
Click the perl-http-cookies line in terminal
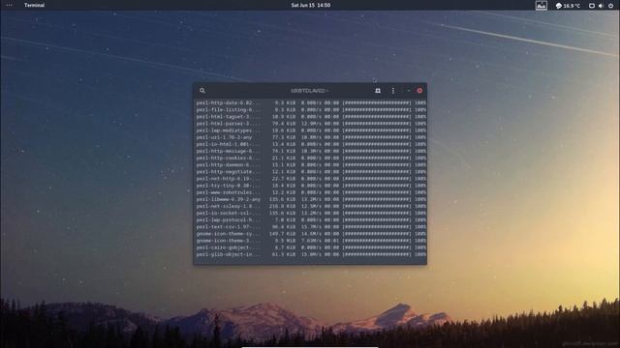coord(311,158)
